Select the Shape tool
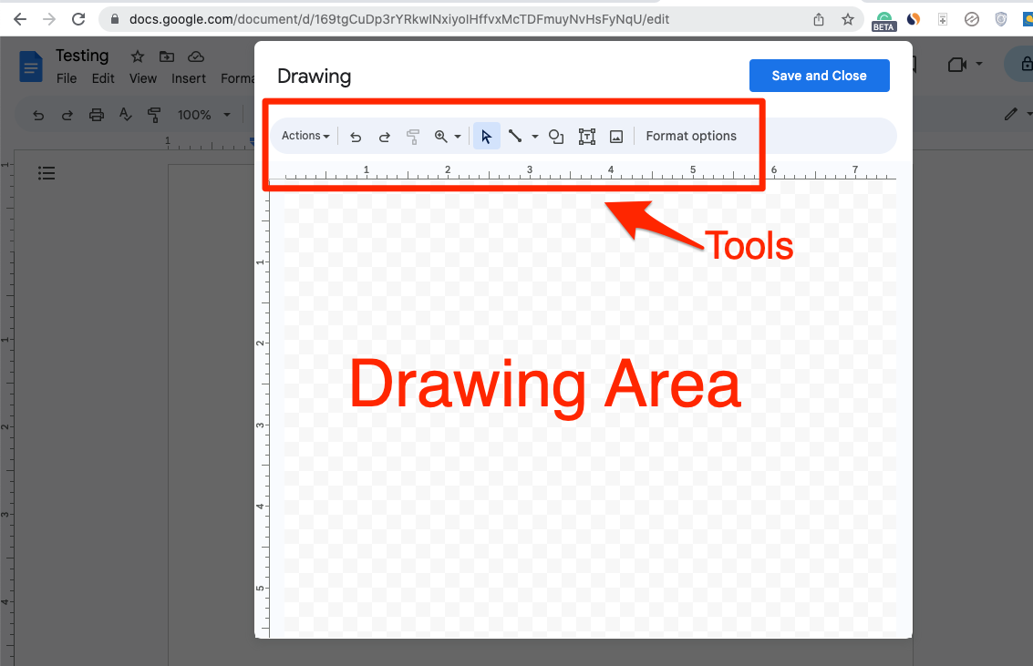The width and height of the screenshot is (1033, 666). click(x=556, y=136)
